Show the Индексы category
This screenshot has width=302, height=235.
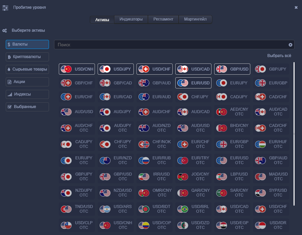coord(27,94)
